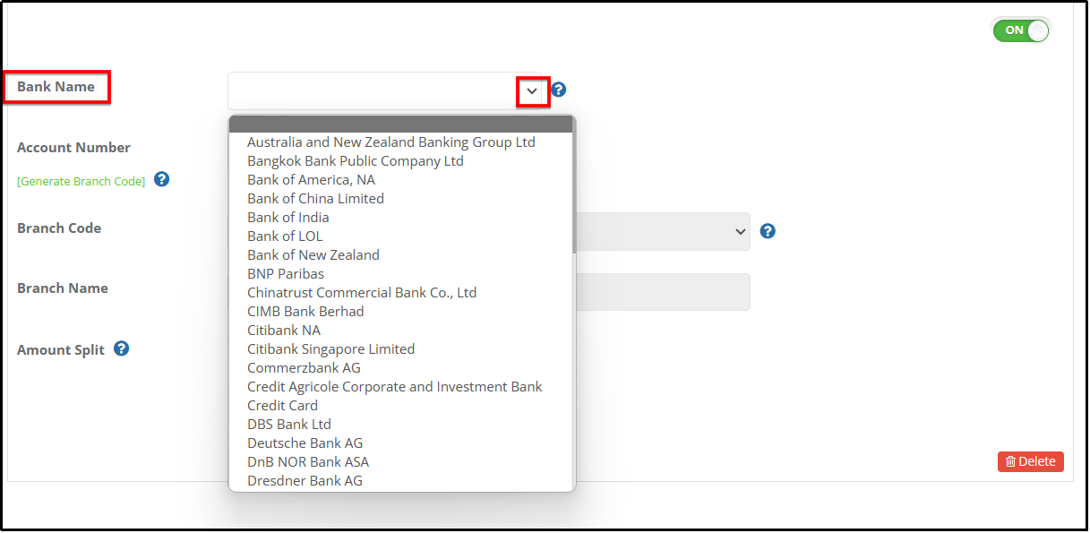
Task: Select Bank of America, NA option
Action: click(311, 180)
